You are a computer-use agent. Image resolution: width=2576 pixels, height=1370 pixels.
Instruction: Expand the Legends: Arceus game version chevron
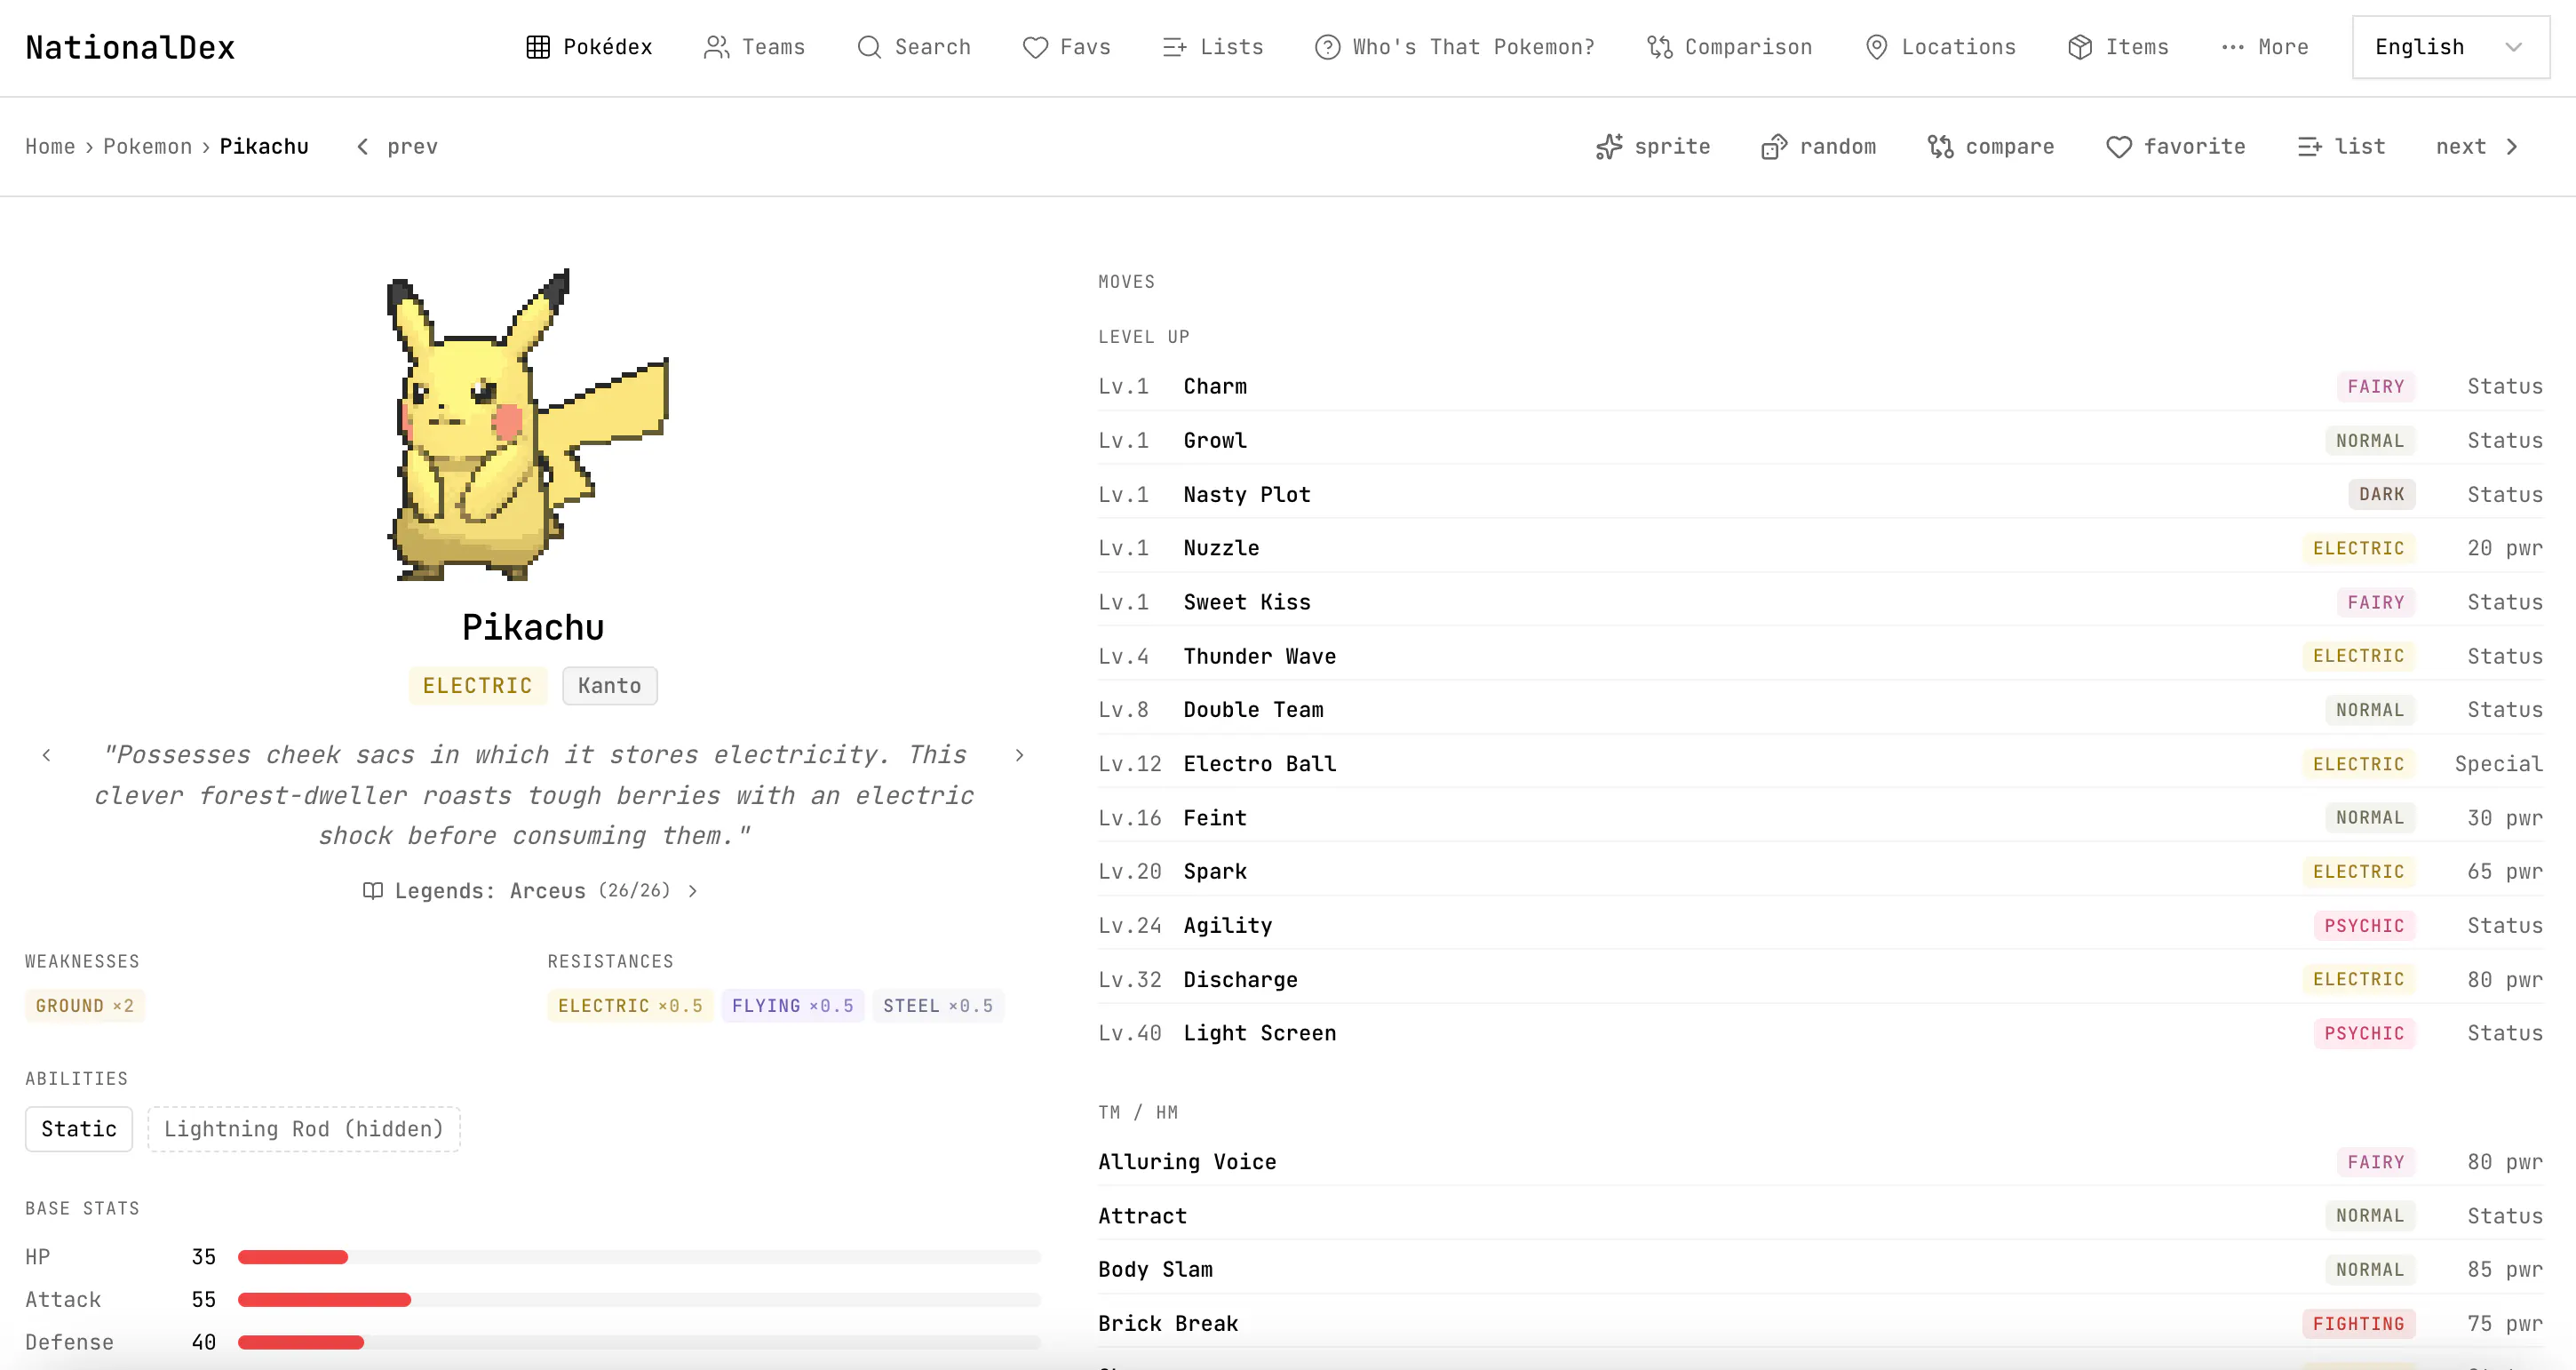tap(692, 891)
